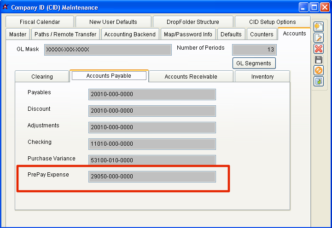The image size is (332, 228).
Task: Switch to the Clearing sub-tab
Action: [x=42, y=77]
